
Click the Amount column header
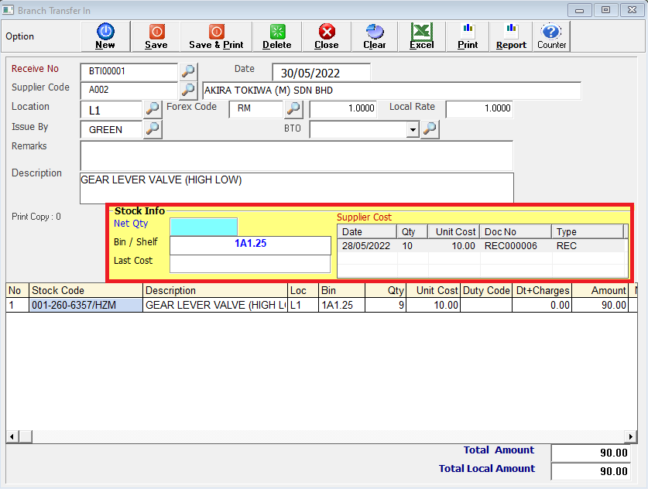[x=600, y=290]
